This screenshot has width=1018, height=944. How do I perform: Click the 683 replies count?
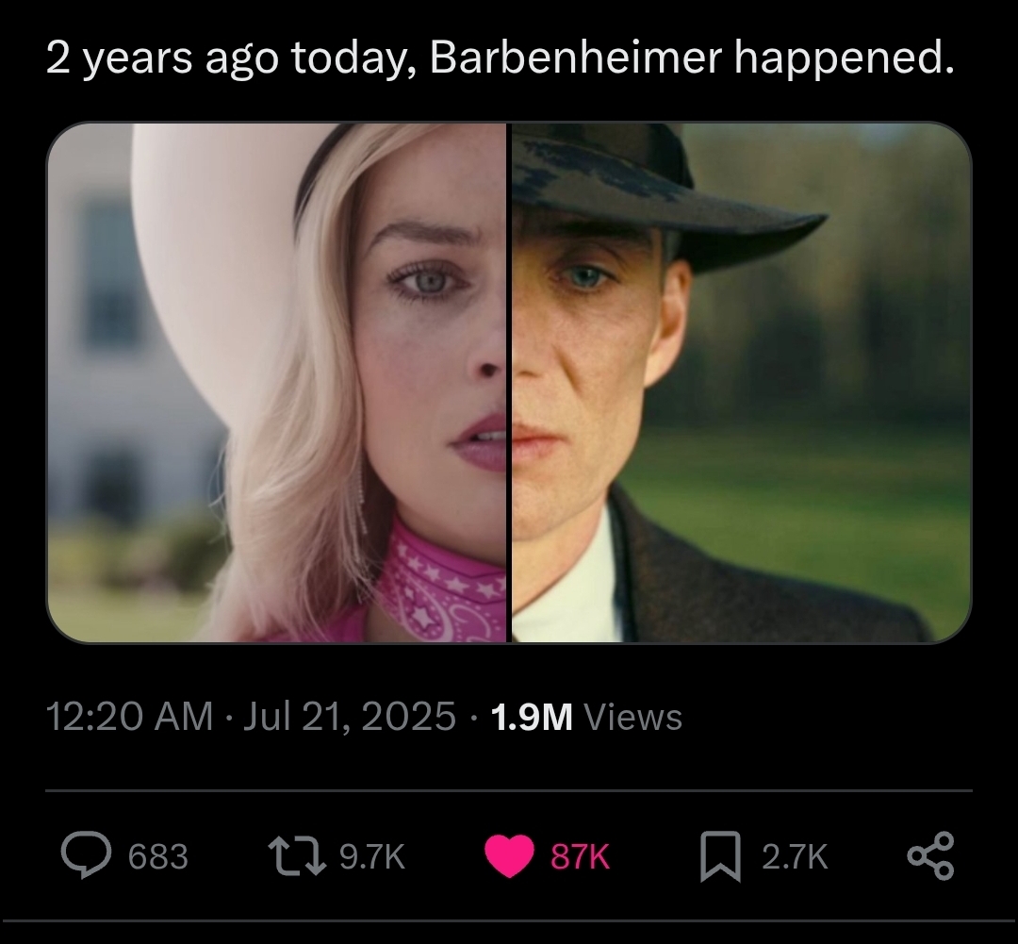coord(157,856)
